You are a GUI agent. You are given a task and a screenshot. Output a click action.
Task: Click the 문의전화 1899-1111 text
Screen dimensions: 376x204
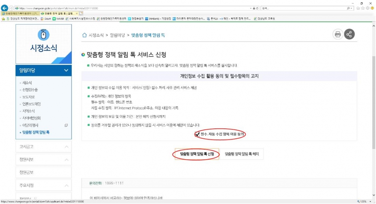point(106,183)
